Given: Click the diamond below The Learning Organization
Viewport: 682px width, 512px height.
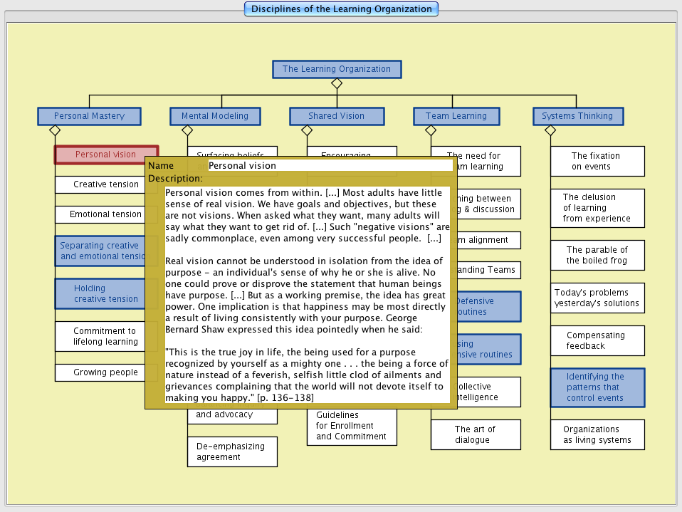Looking at the screenshot, I should coord(337,83).
